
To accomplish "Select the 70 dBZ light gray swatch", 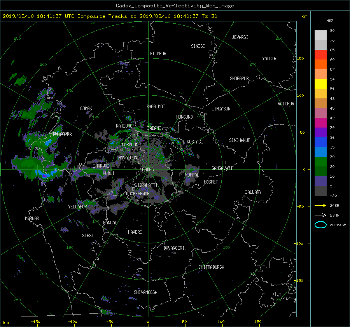I will (320, 35).
